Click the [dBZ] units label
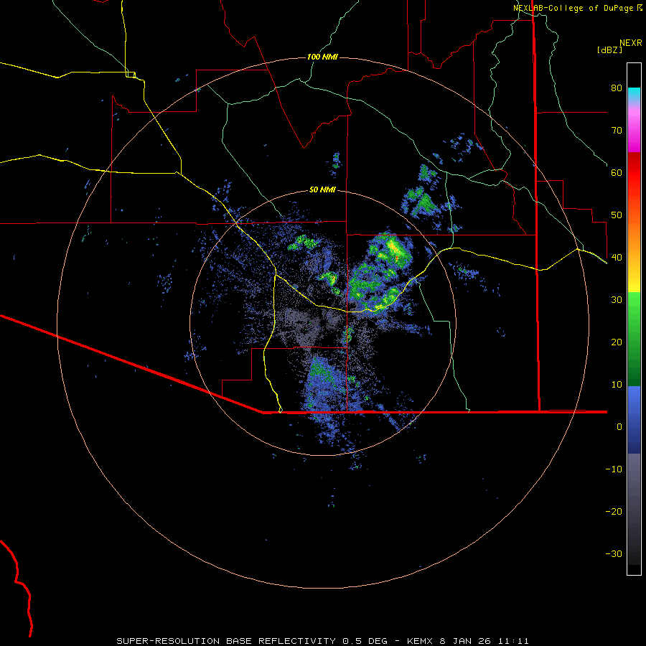 [x=609, y=50]
